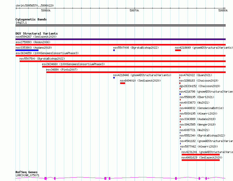Click nsv3343889 (Audano2019) label

[198, 119]
